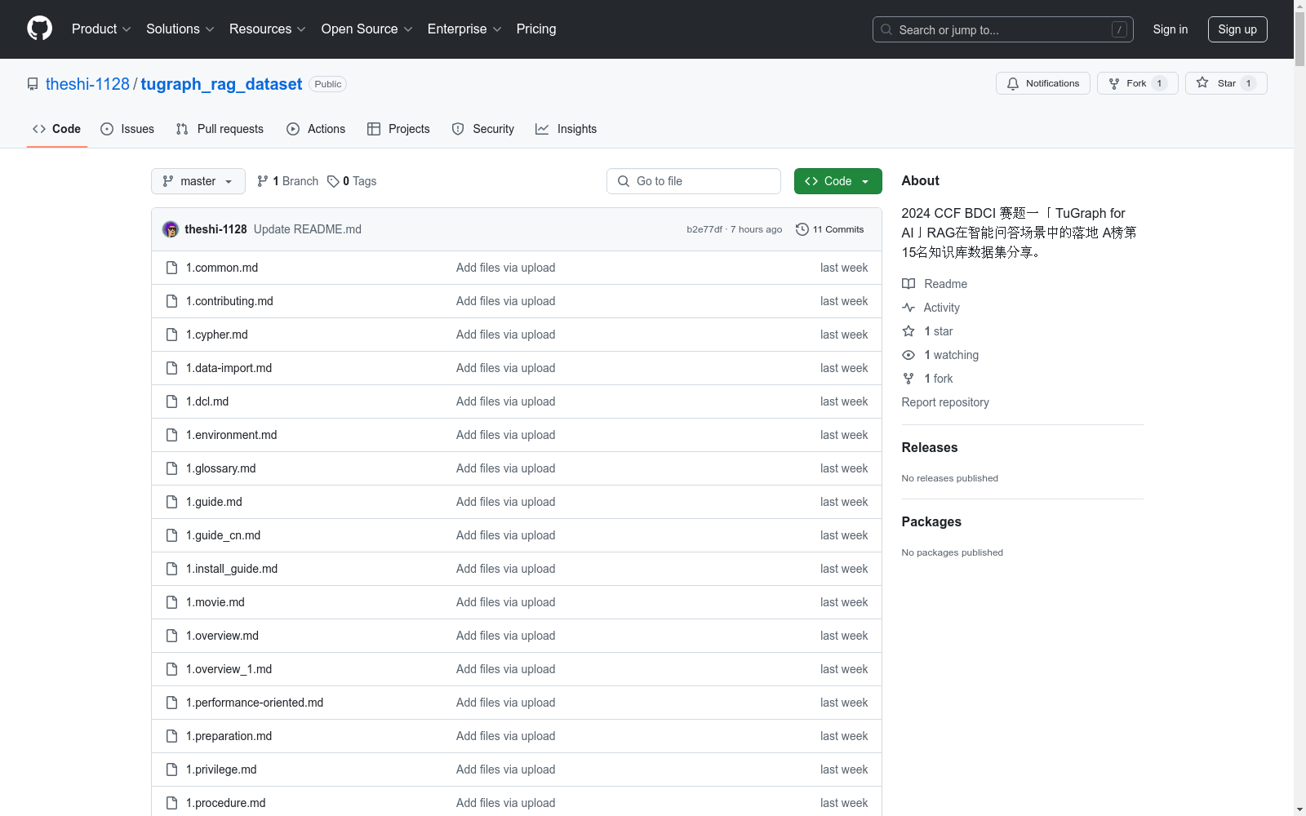Click the tag icon beside 0 Tags
1306x816 pixels.
[333, 181]
